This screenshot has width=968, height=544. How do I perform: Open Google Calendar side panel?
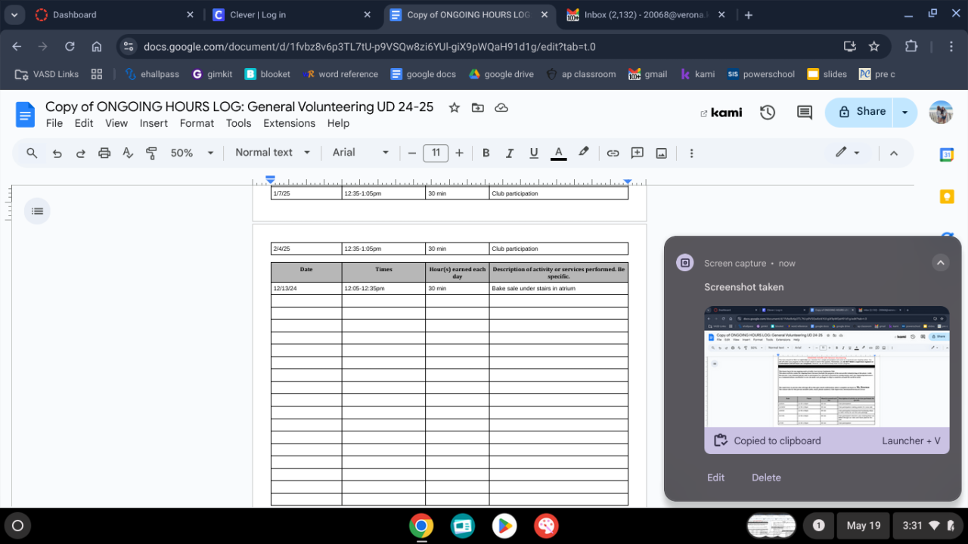tap(946, 154)
